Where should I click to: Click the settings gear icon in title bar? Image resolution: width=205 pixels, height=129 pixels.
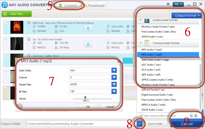click(x=168, y=4)
